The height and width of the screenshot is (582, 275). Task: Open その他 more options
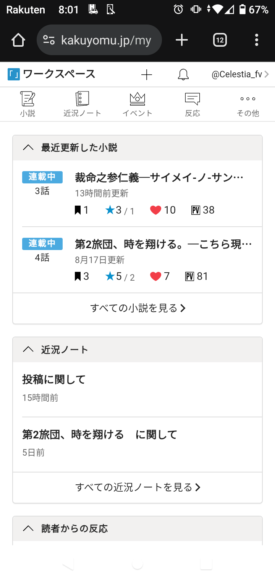click(248, 104)
